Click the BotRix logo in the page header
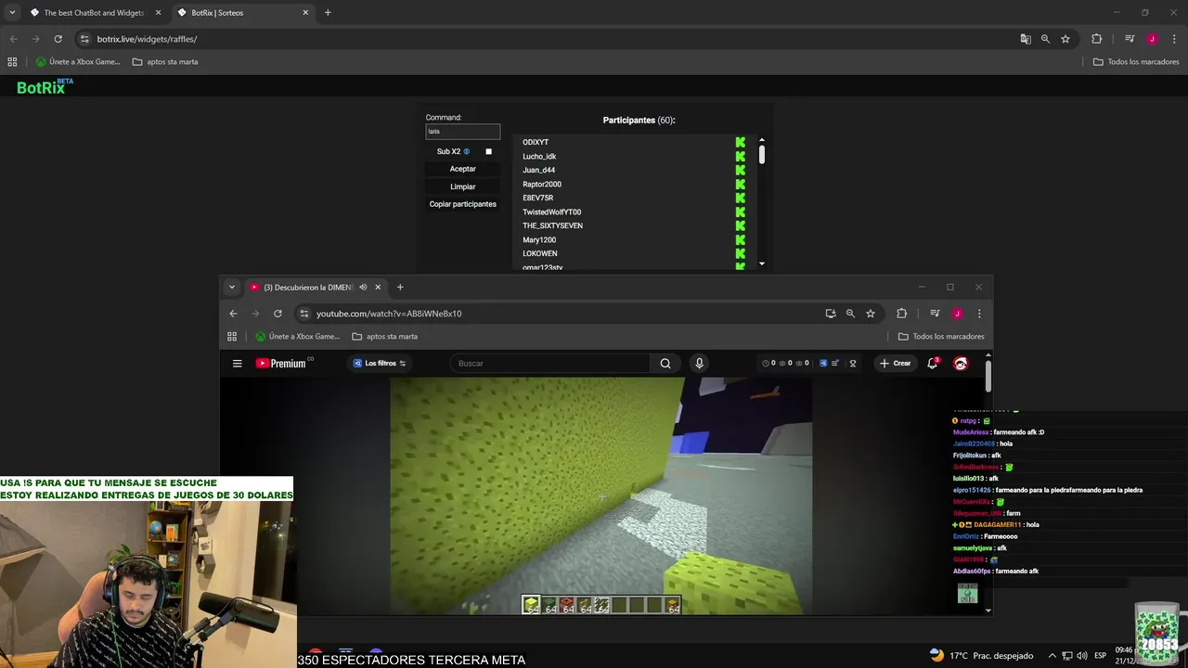Screen dimensions: 1188x668 [44, 86]
